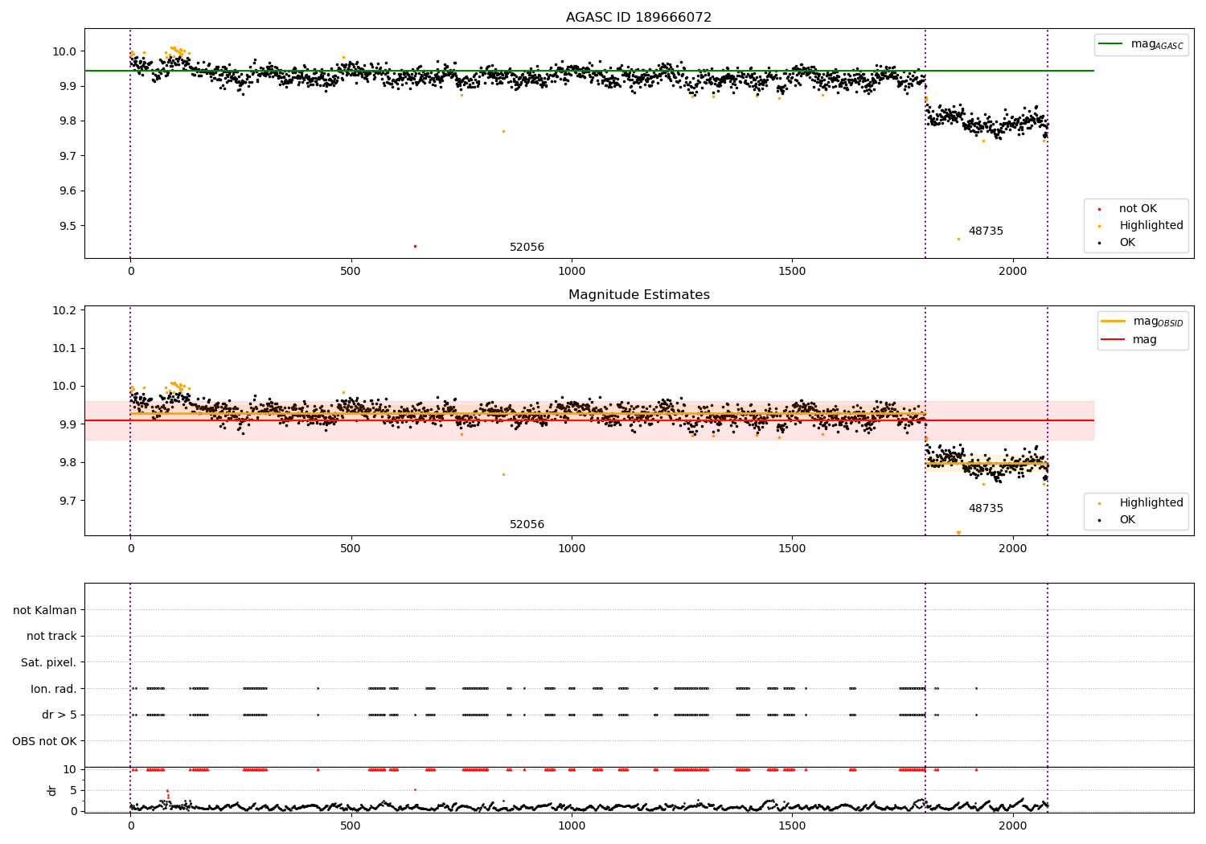The height and width of the screenshot is (844, 1206).
Task: Click the '48735' annotation in Magnitude Estimates plot
Action: pos(986,509)
